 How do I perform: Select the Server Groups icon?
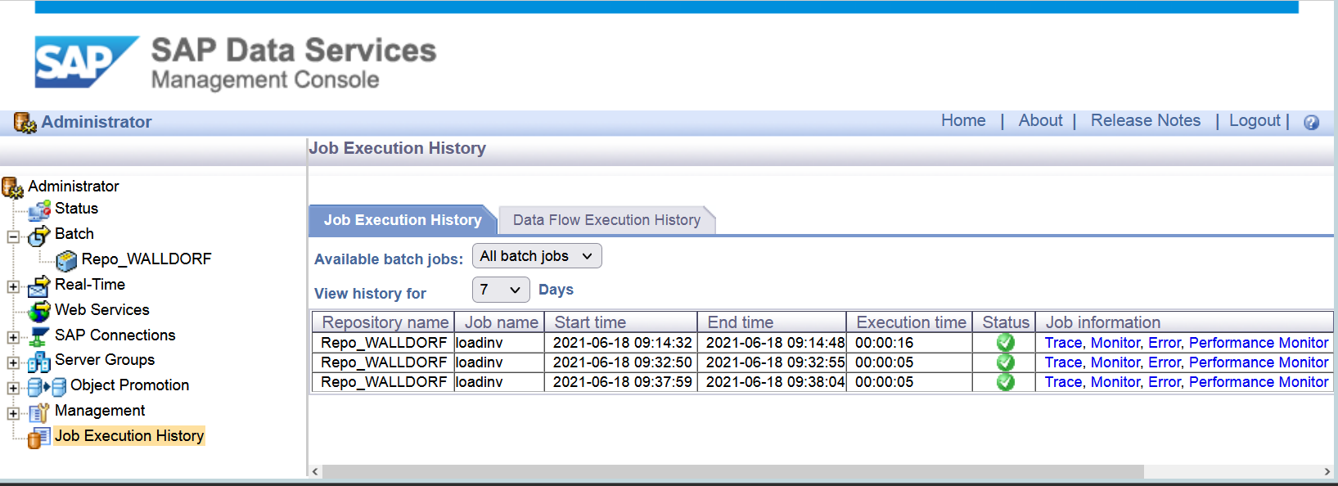(39, 361)
